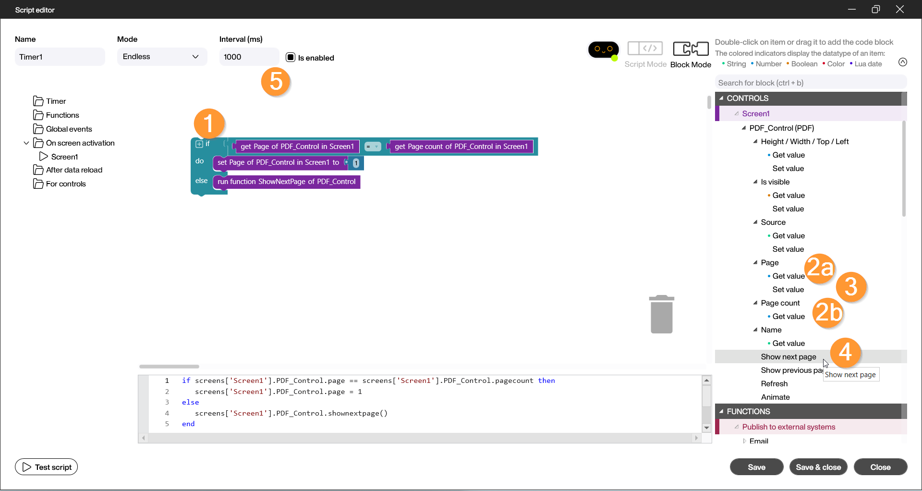Select Block Mode icon
The width and height of the screenshot is (922, 491).
(691, 49)
